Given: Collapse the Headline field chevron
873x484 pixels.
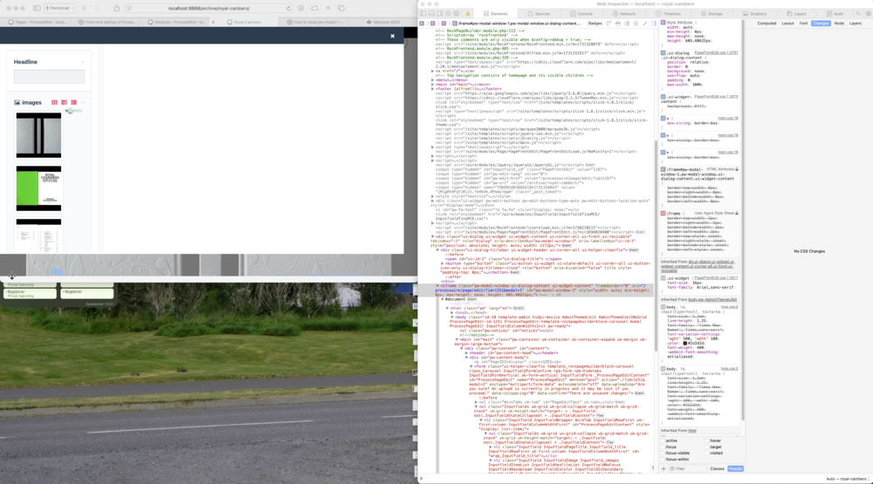Looking at the screenshot, I should pyautogui.click(x=83, y=63).
